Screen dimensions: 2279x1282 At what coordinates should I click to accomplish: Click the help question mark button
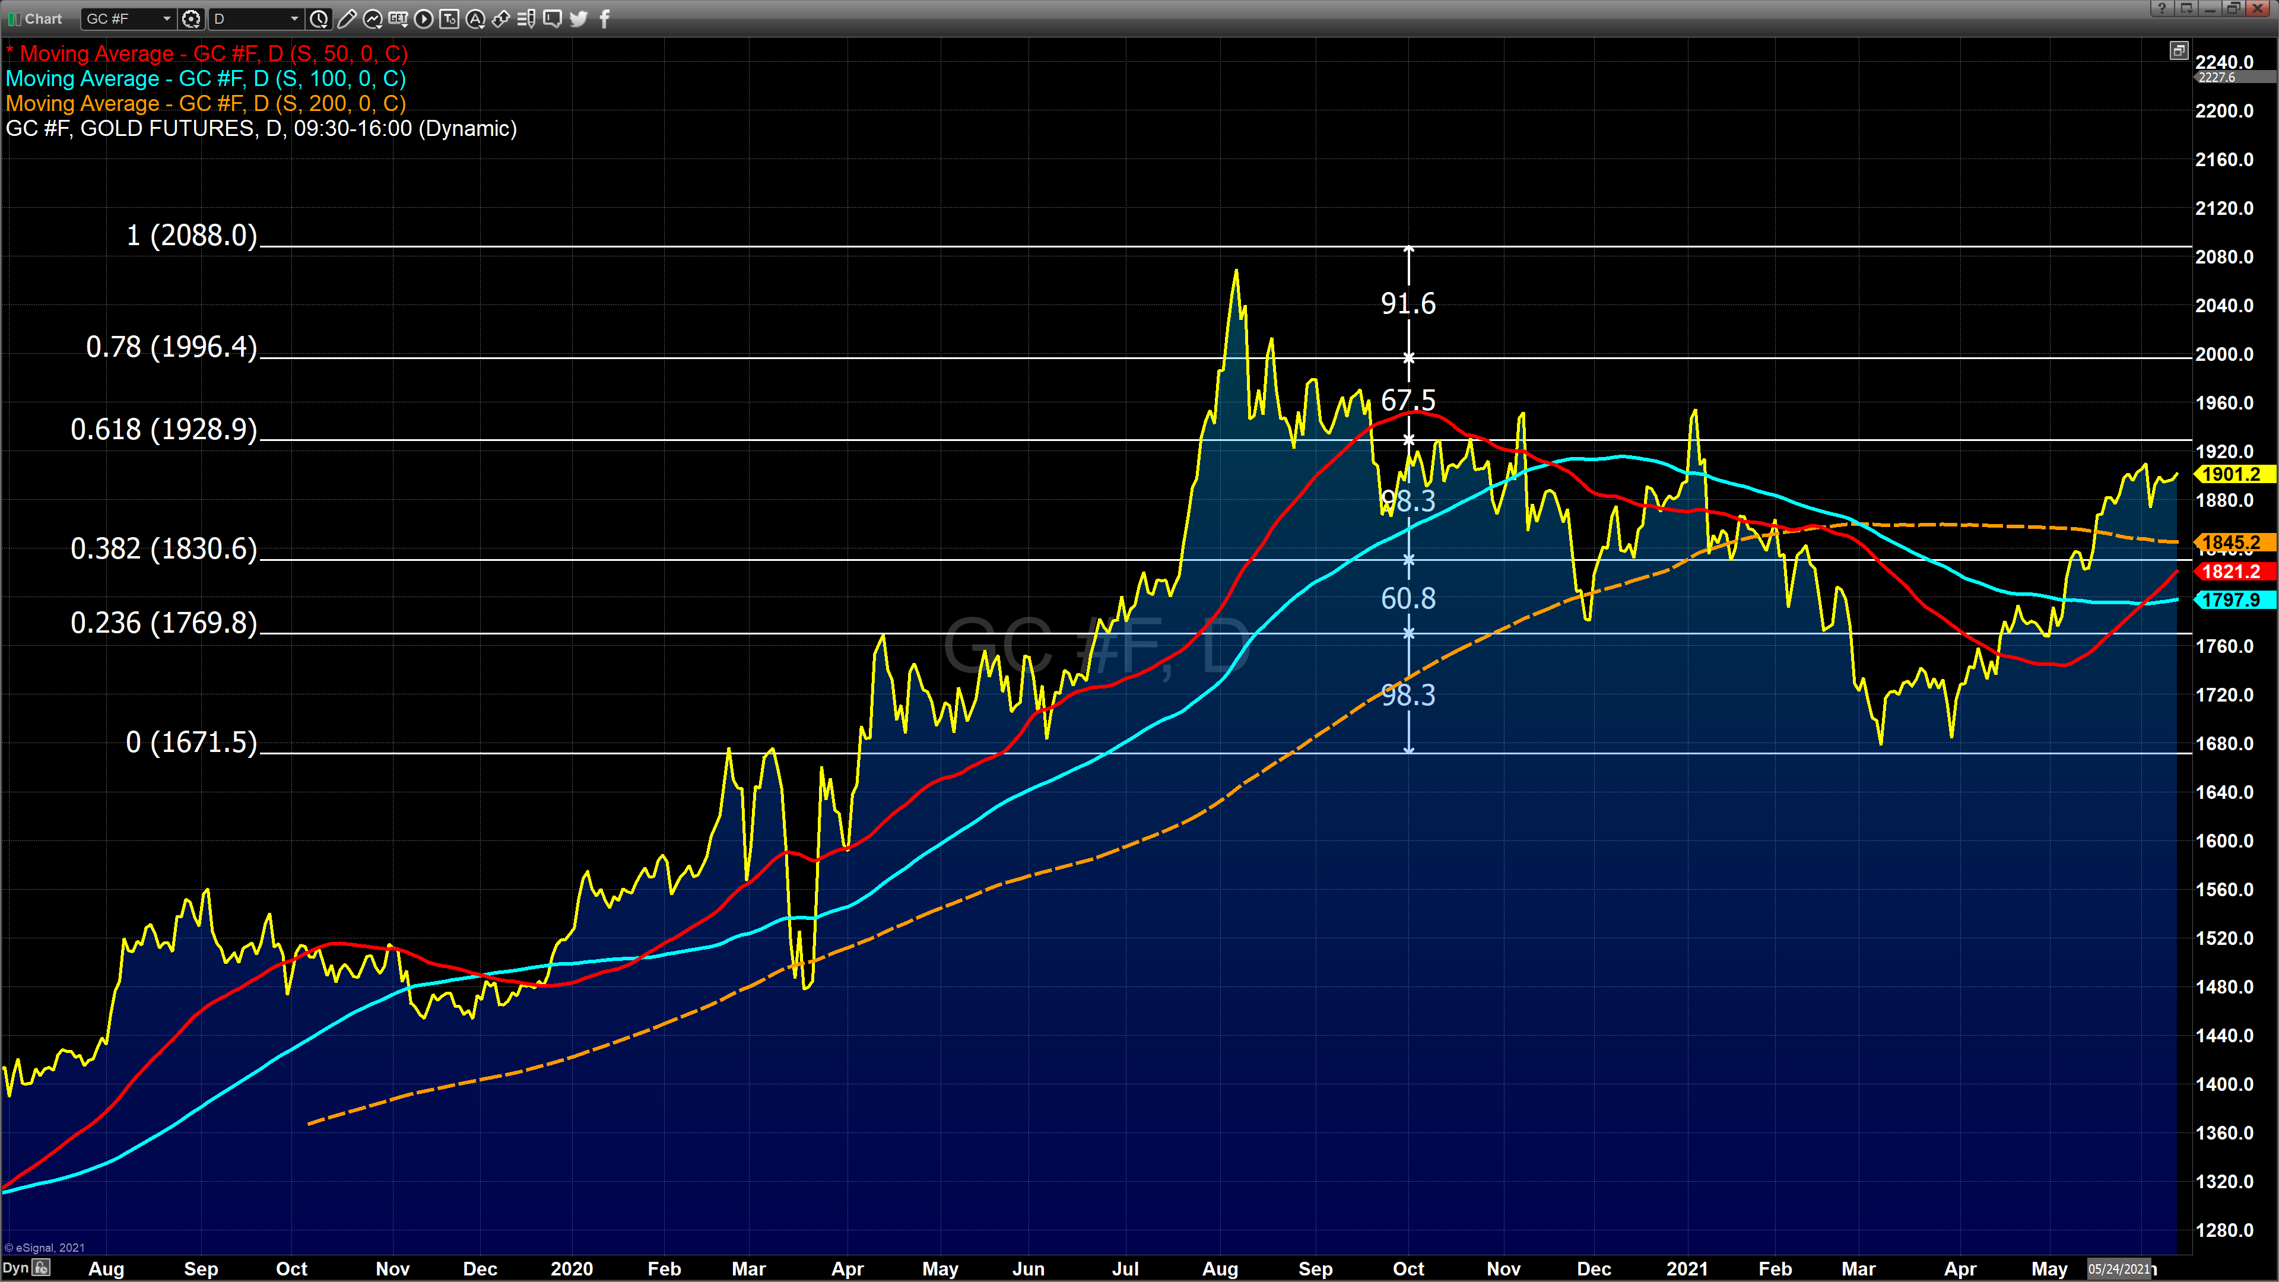click(x=2162, y=9)
